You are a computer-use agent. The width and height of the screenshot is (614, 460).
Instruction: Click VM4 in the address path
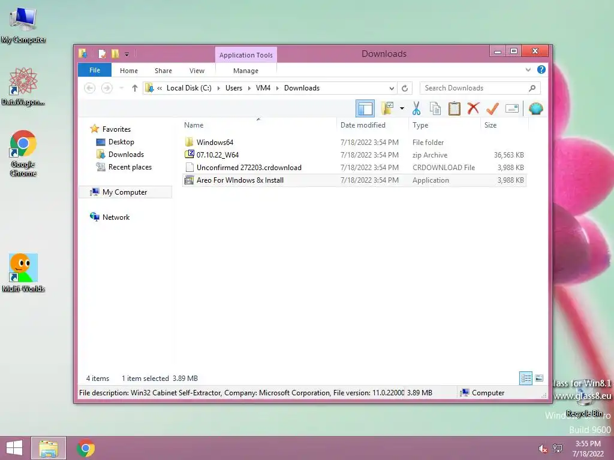pyautogui.click(x=263, y=88)
